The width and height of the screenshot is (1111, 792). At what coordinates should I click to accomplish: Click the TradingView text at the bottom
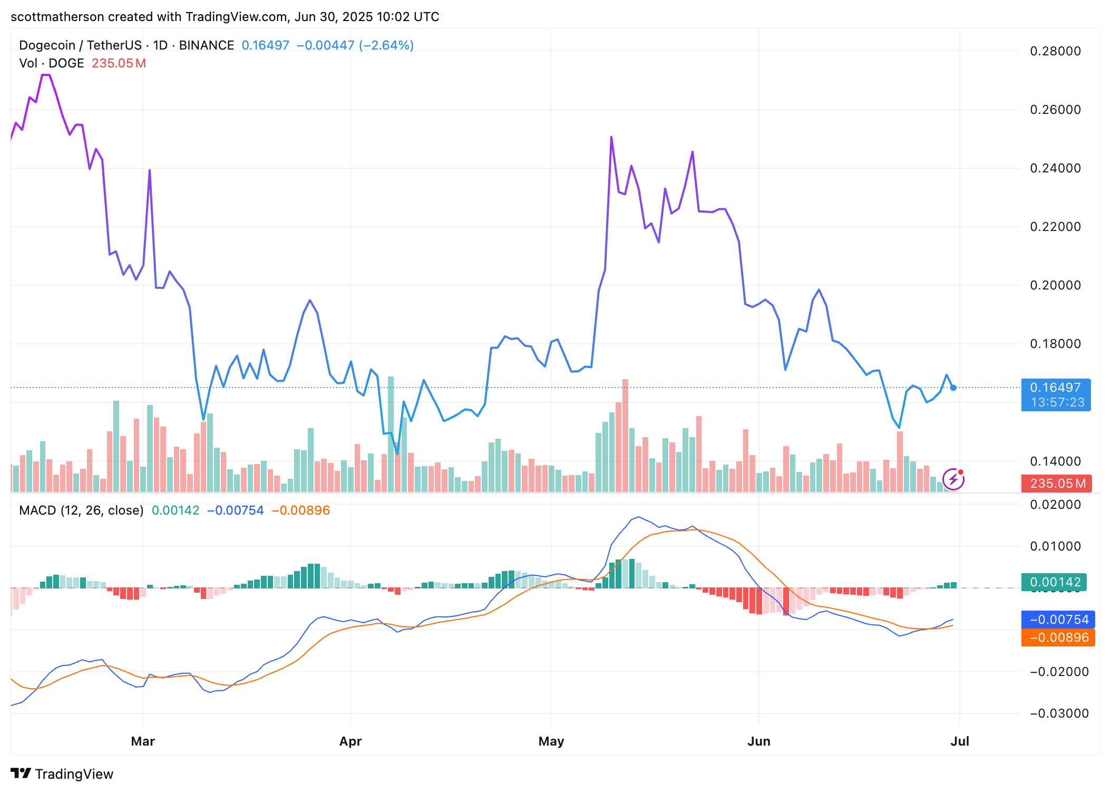click(74, 774)
